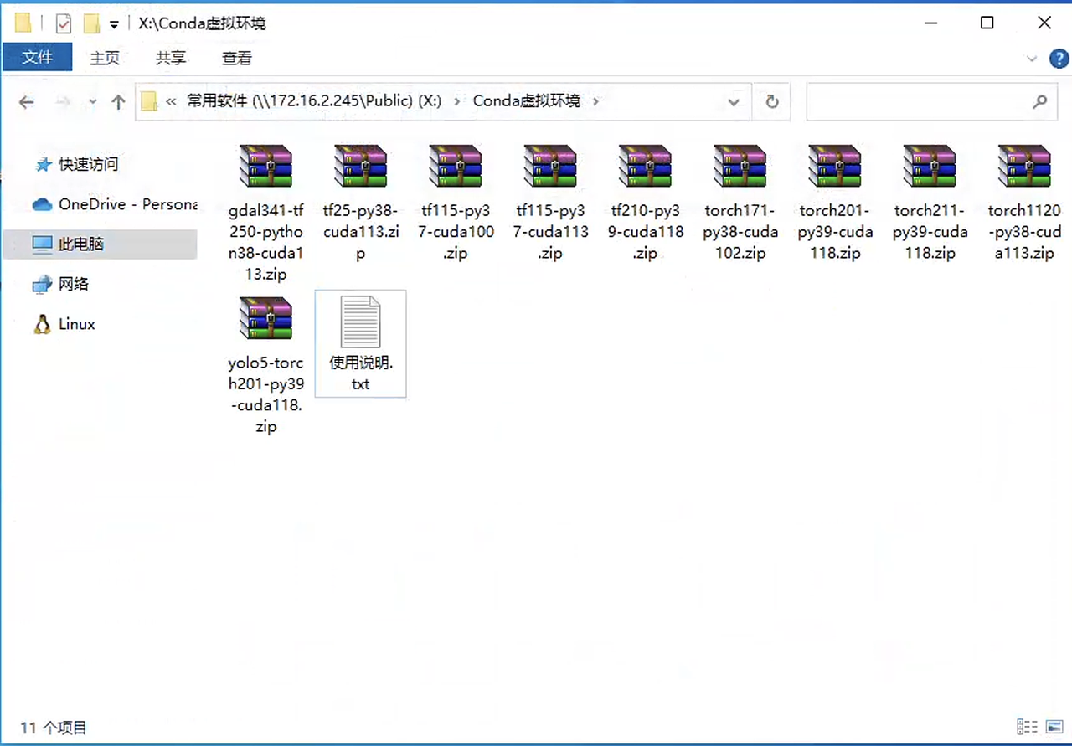1072x746 pixels.
Task: Click the torch201-py39-cuda118.zip file name
Action: (x=835, y=232)
